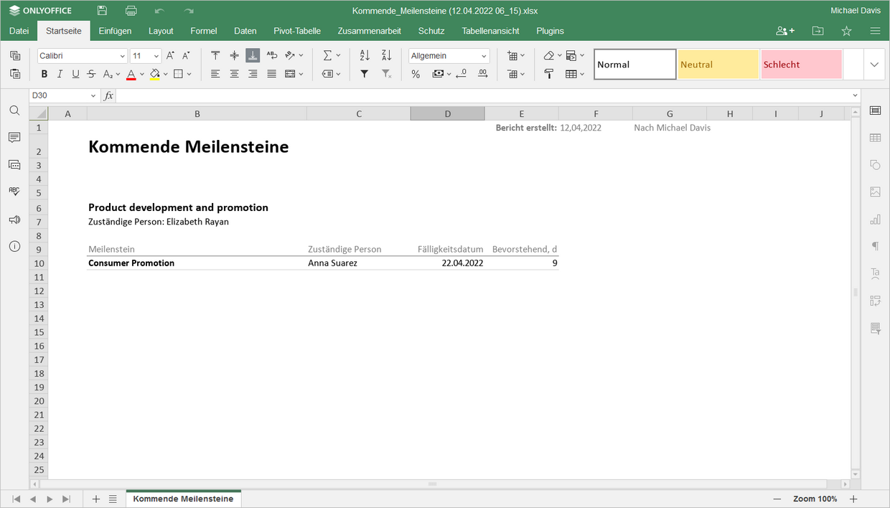Viewport: 890px width, 508px height.
Task: Open the Allgemein number format dropdown
Action: point(484,56)
